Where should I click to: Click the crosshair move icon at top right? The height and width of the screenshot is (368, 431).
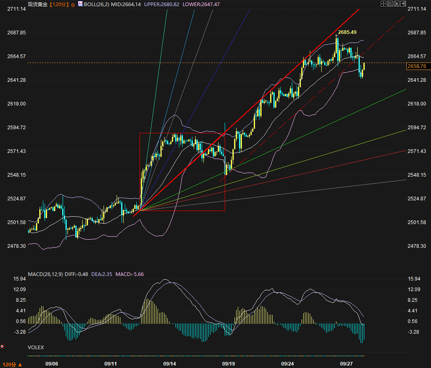384,4
